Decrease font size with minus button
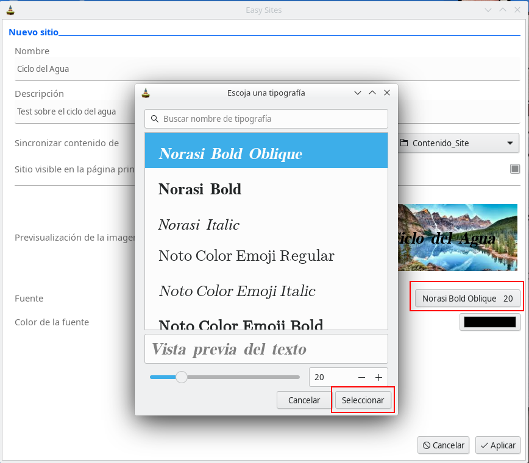The height and width of the screenshot is (463, 529). (x=361, y=377)
